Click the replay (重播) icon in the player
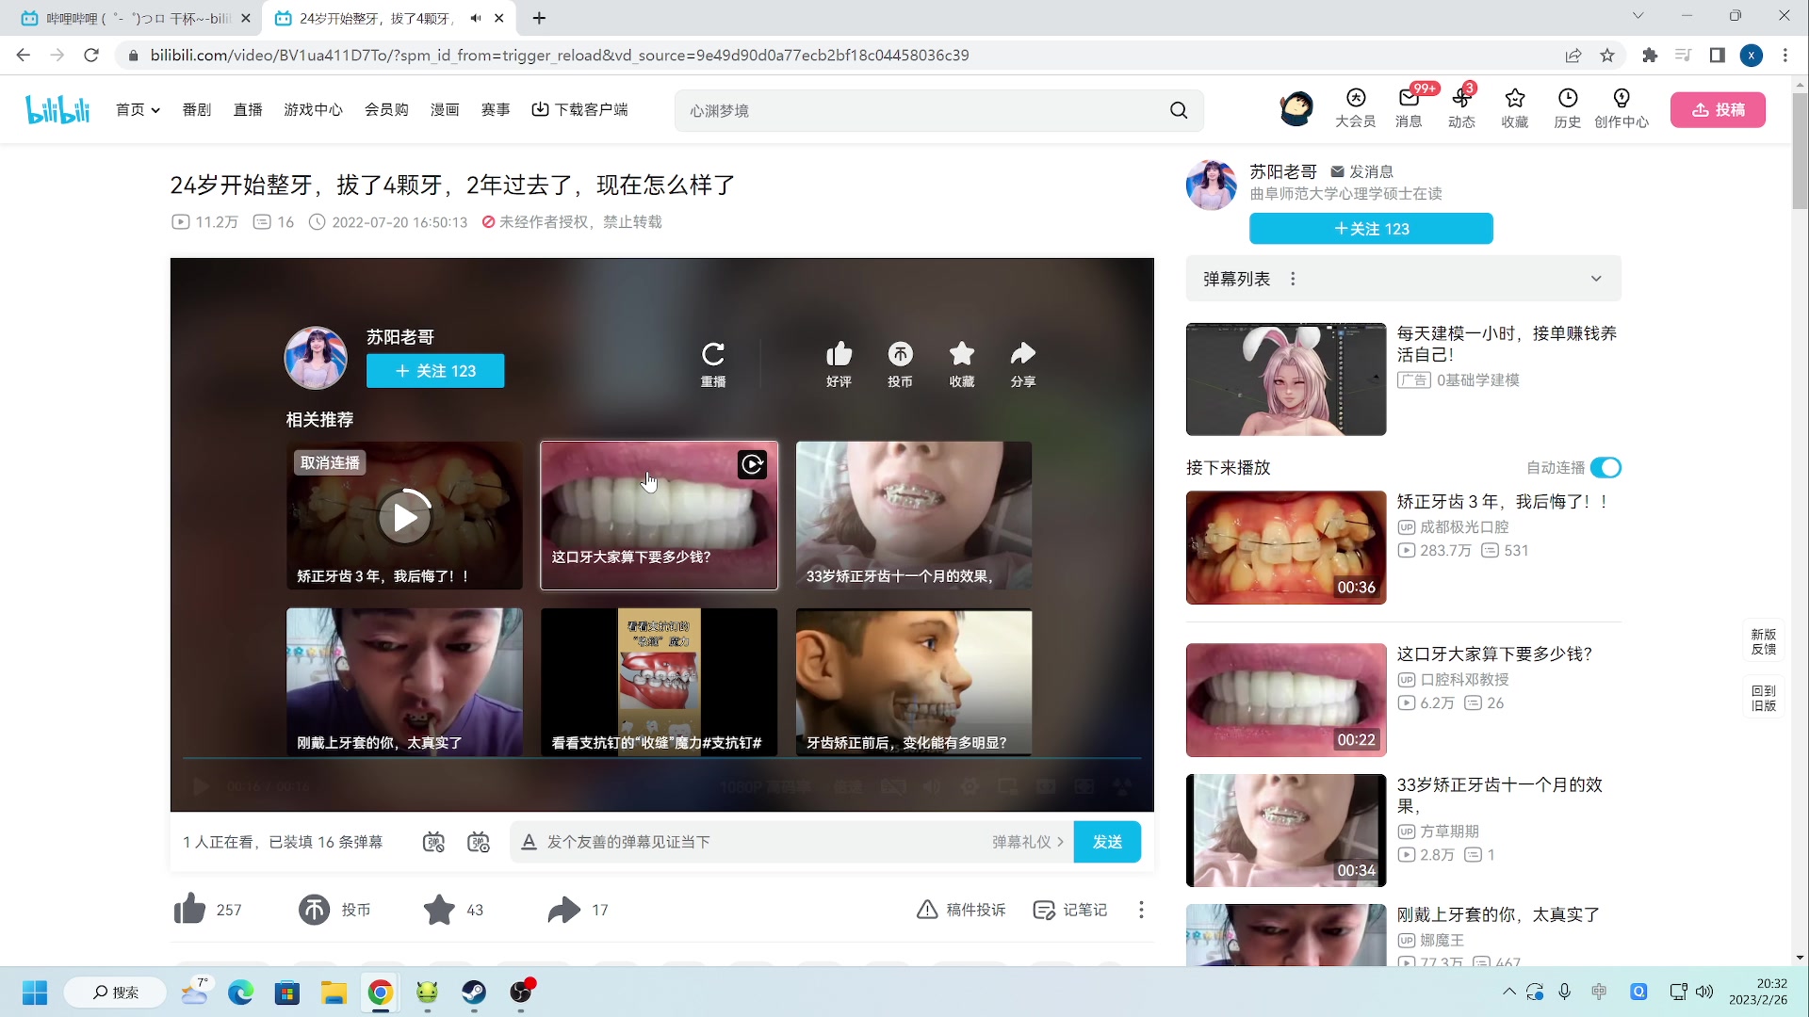1809x1017 pixels. [713, 355]
